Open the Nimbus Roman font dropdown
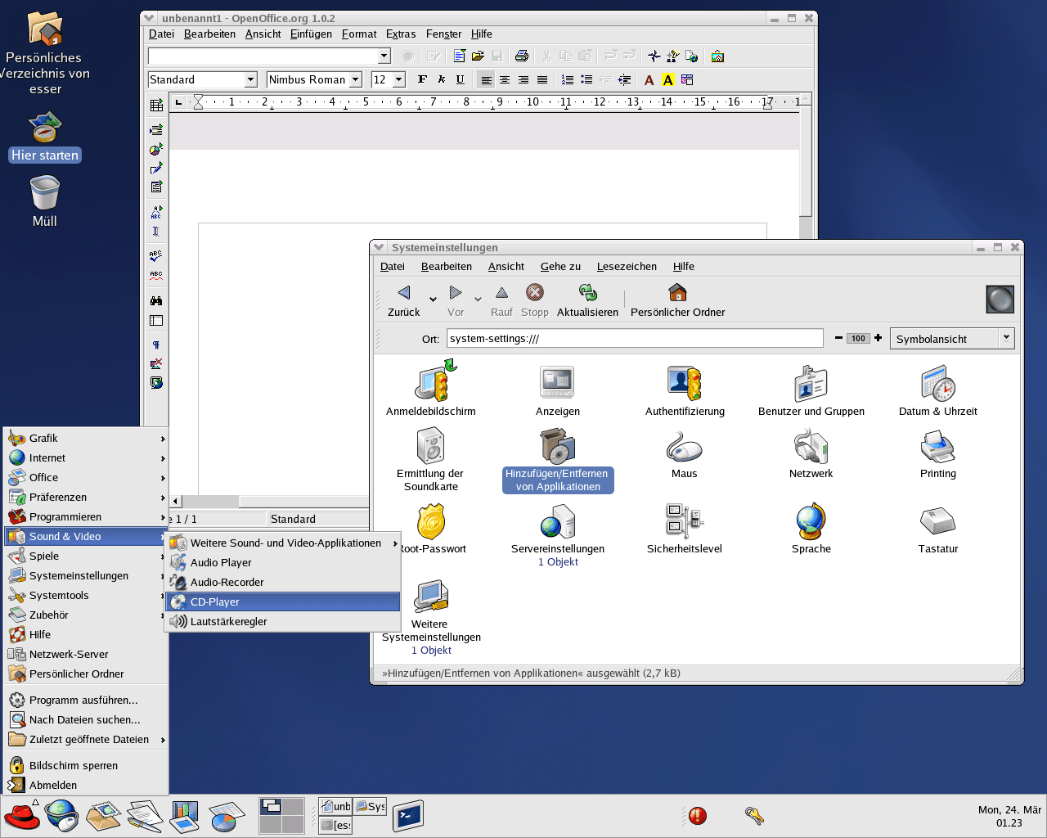 click(356, 79)
